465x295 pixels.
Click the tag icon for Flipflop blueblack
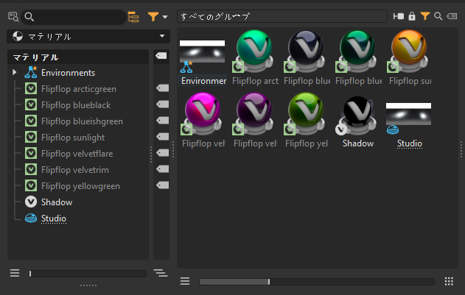click(162, 104)
